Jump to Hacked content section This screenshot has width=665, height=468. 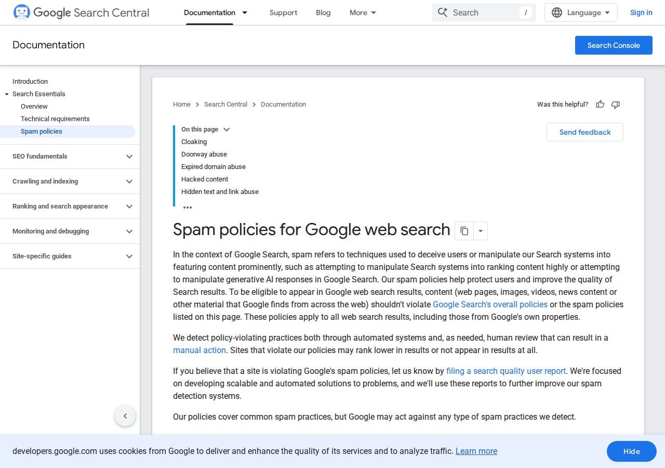click(x=205, y=179)
